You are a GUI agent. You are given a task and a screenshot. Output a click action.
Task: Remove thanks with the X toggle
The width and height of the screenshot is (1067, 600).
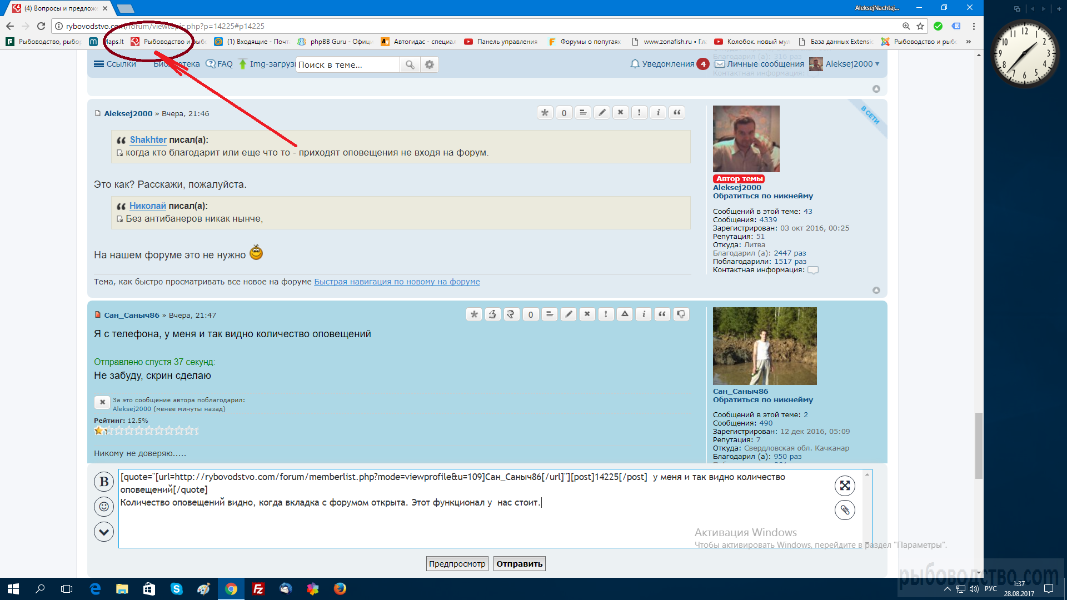(102, 402)
